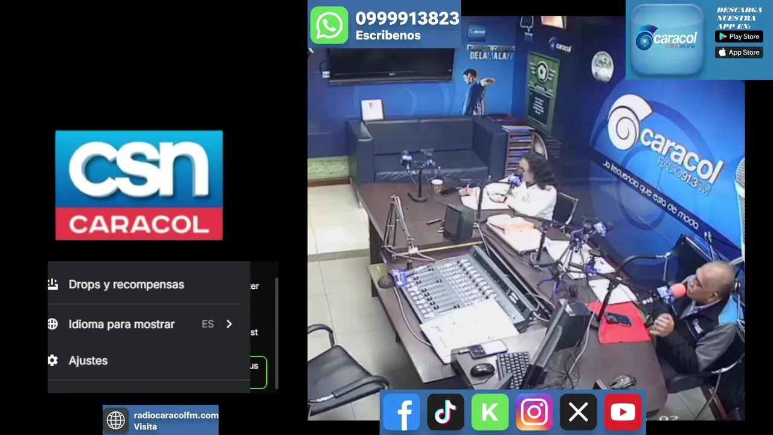
Task: Click the WhatsApp number 0999913823
Action: pyautogui.click(x=407, y=19)
